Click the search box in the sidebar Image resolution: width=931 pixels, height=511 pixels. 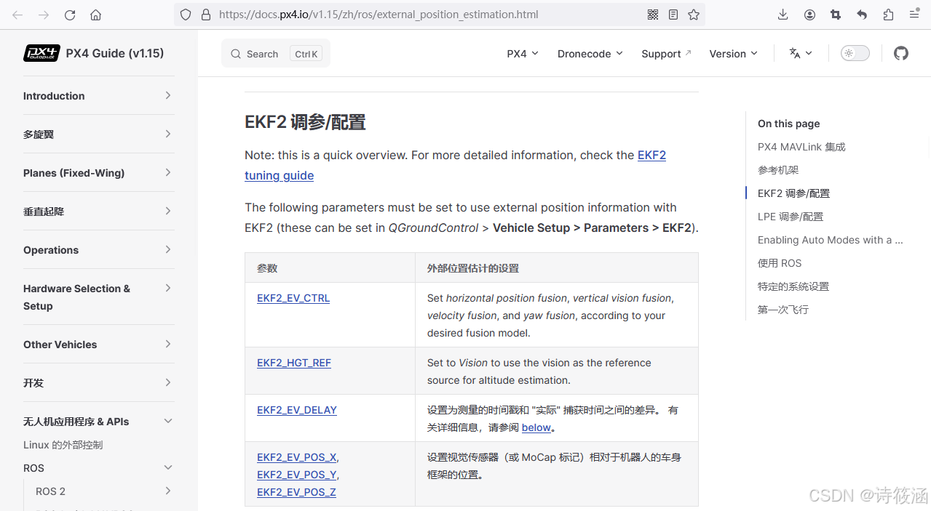275,53
